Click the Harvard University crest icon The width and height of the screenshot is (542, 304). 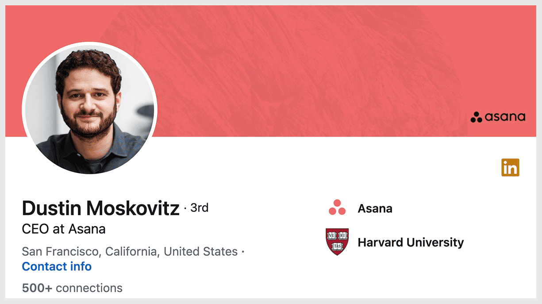tap(337, 242)
